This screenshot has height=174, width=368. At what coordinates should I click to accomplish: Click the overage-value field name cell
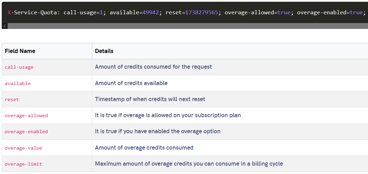pyautogui.click(x=47, y=147)
